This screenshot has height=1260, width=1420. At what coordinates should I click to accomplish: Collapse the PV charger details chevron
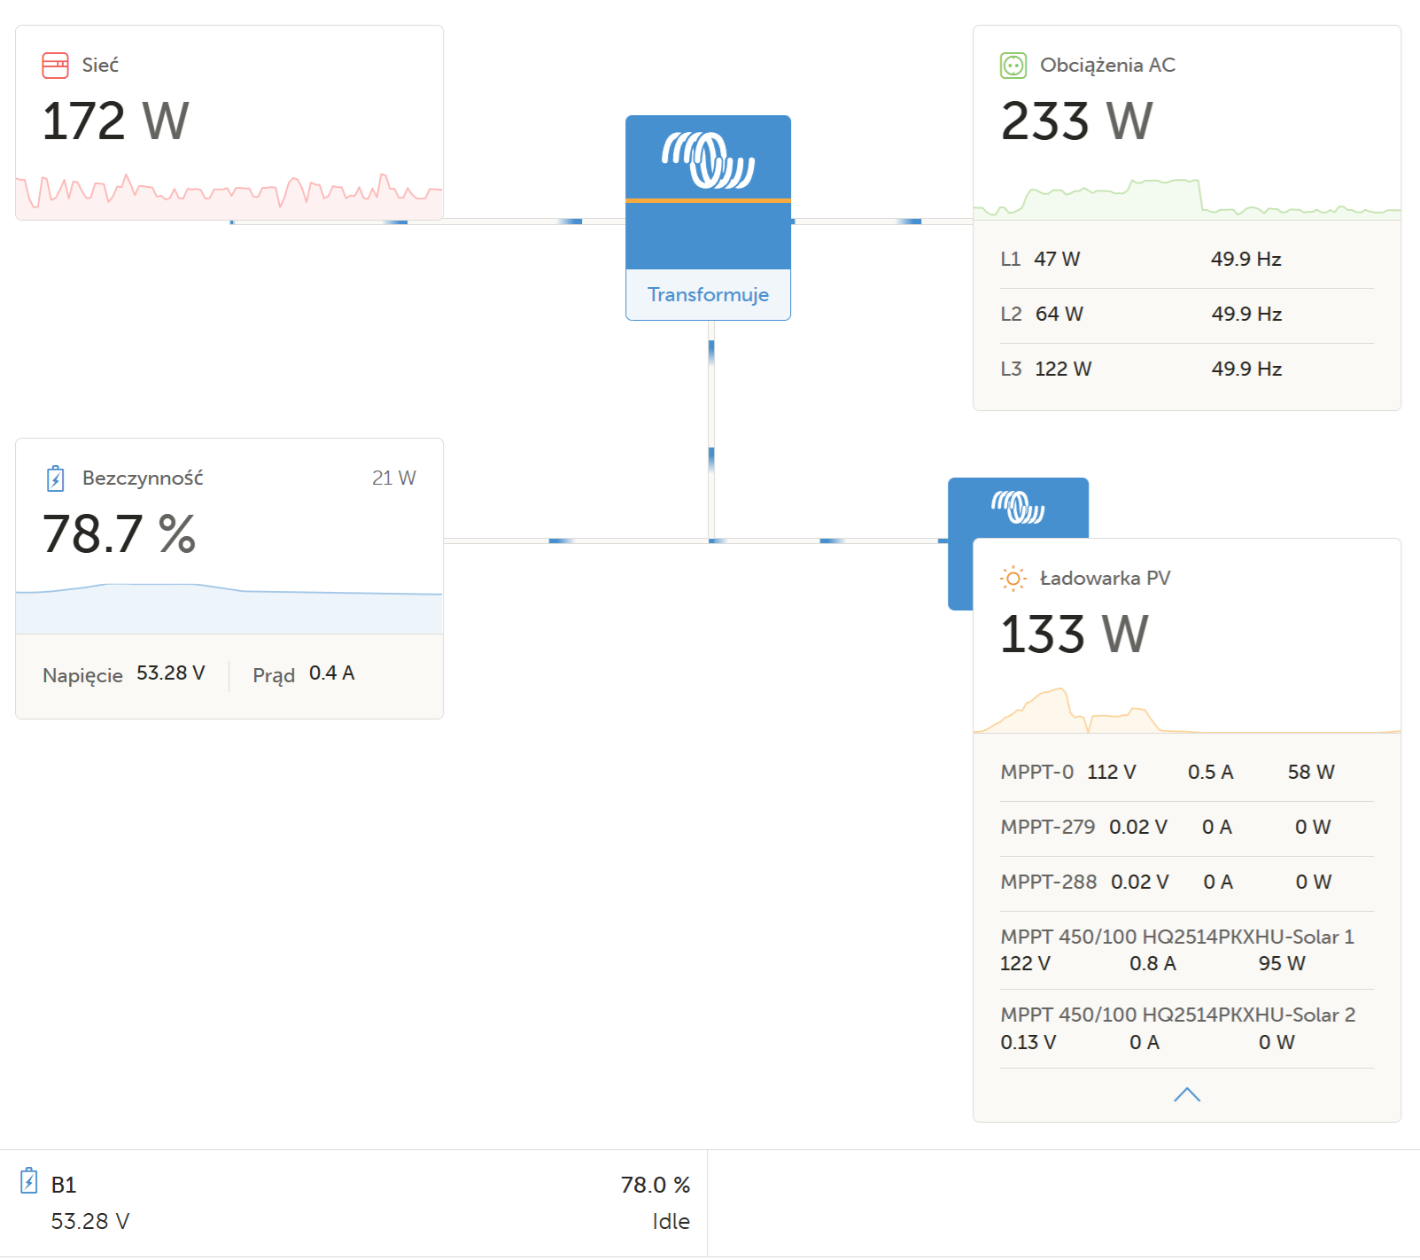pyautogui.click(x=1187, y=1095)
